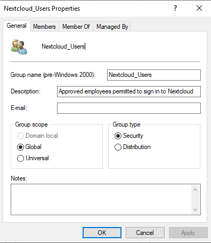Viewport: 211px width, 243px height.
Task: Open the Managed By tab
Action: click(x=112, y=27)
